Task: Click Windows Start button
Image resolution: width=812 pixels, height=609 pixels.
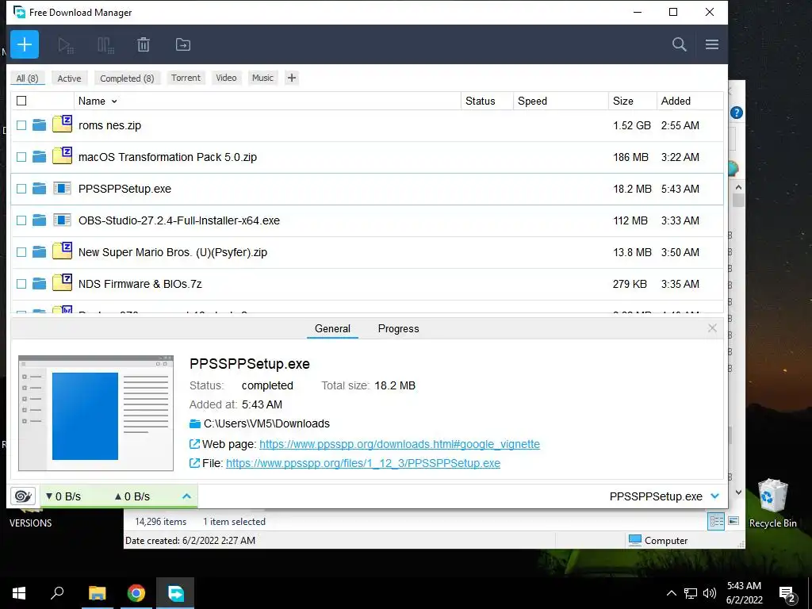Action: click(19, 593)
